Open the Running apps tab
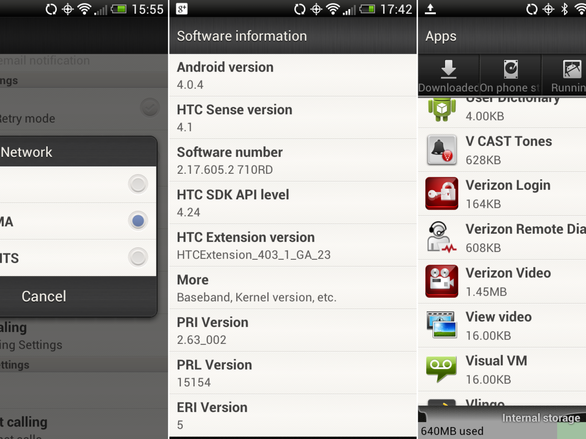The width and height of the screenshot is (586, 439). 568,76
